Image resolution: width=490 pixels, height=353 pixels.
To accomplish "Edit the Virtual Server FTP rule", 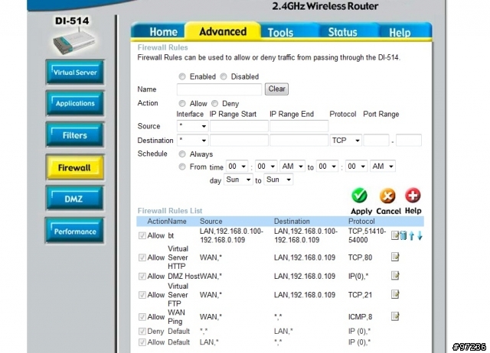I will pyautogui.click(x=395, y=294).
